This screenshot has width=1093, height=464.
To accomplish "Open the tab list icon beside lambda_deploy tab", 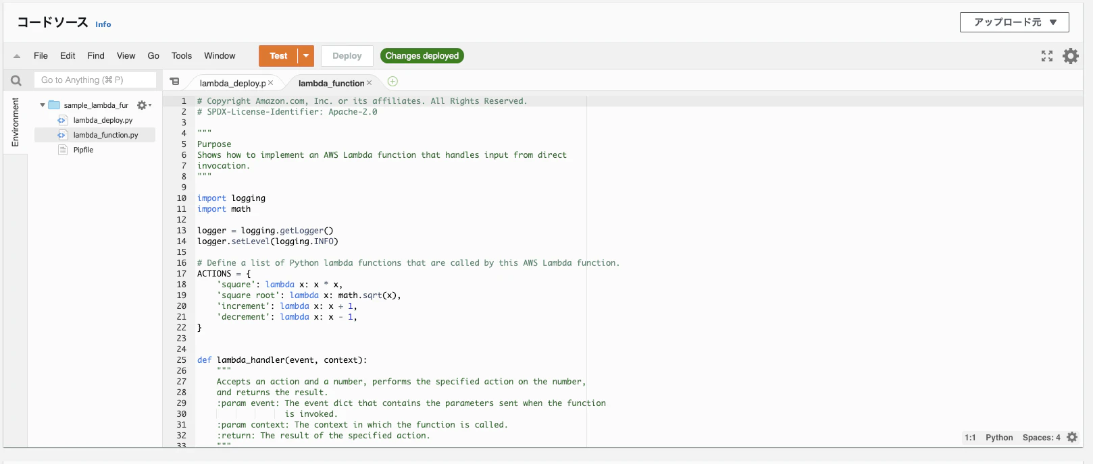I will (x=174, y=82).
